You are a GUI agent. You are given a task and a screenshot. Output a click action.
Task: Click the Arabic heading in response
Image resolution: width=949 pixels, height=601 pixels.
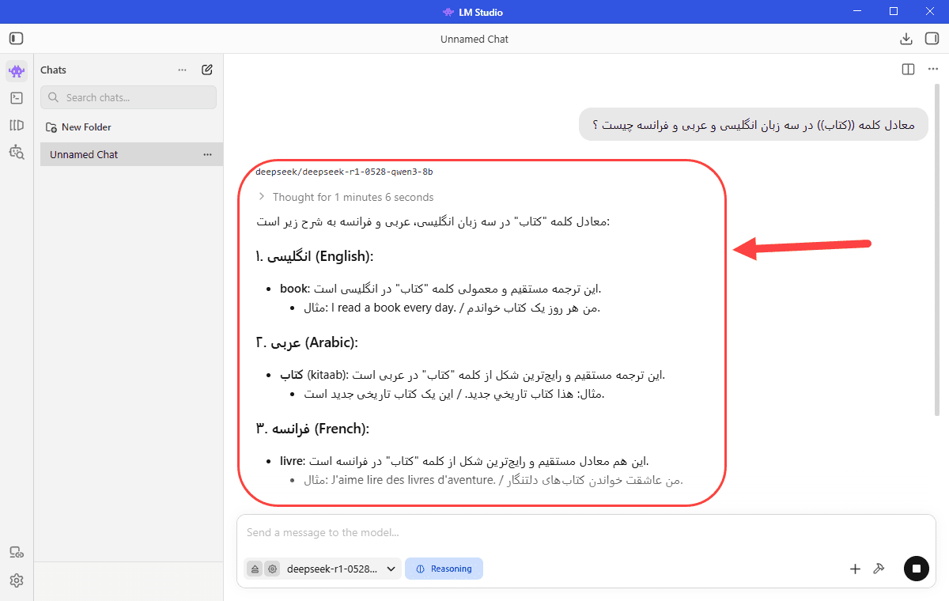pyautogui.click(x=307, y=342)
